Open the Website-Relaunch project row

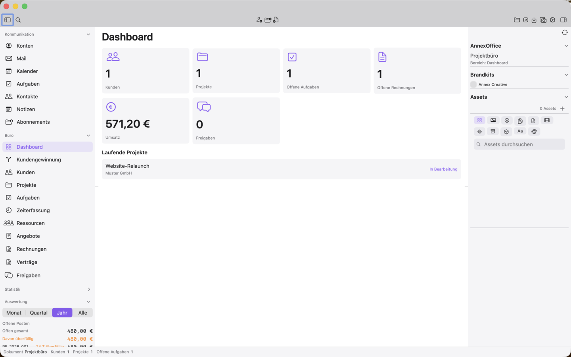point(282,169)
